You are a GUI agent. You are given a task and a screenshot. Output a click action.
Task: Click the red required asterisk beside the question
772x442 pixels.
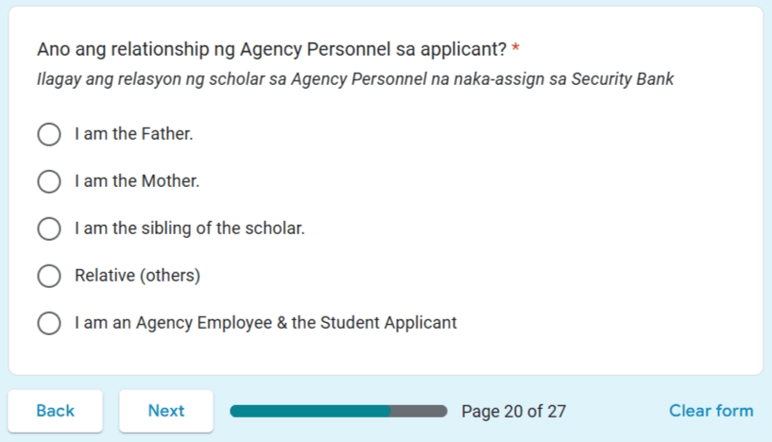[x=516, y=48]
